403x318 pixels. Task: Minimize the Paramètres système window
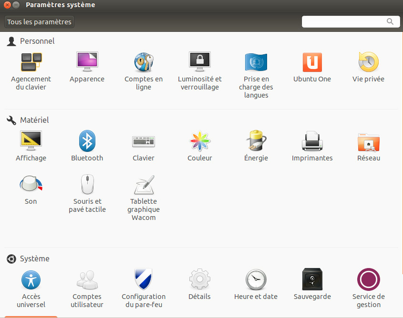[16, 5]
